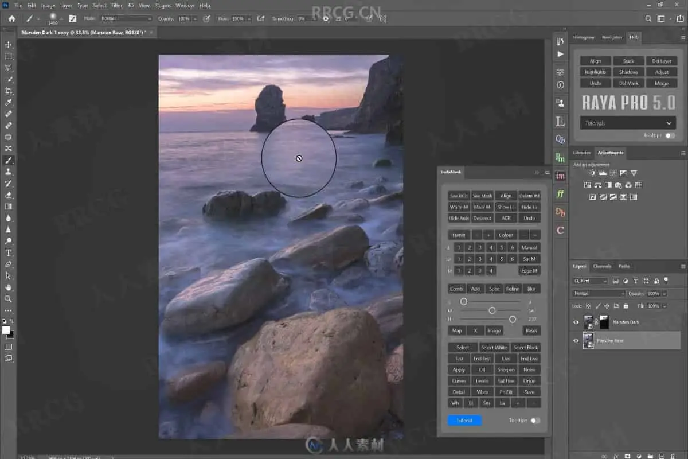Click the blue Tutorial button
Screen dimensions: 688x459
[464, 421]
